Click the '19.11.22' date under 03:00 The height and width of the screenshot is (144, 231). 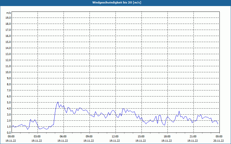pyautogui.click(x=37, y=141)
